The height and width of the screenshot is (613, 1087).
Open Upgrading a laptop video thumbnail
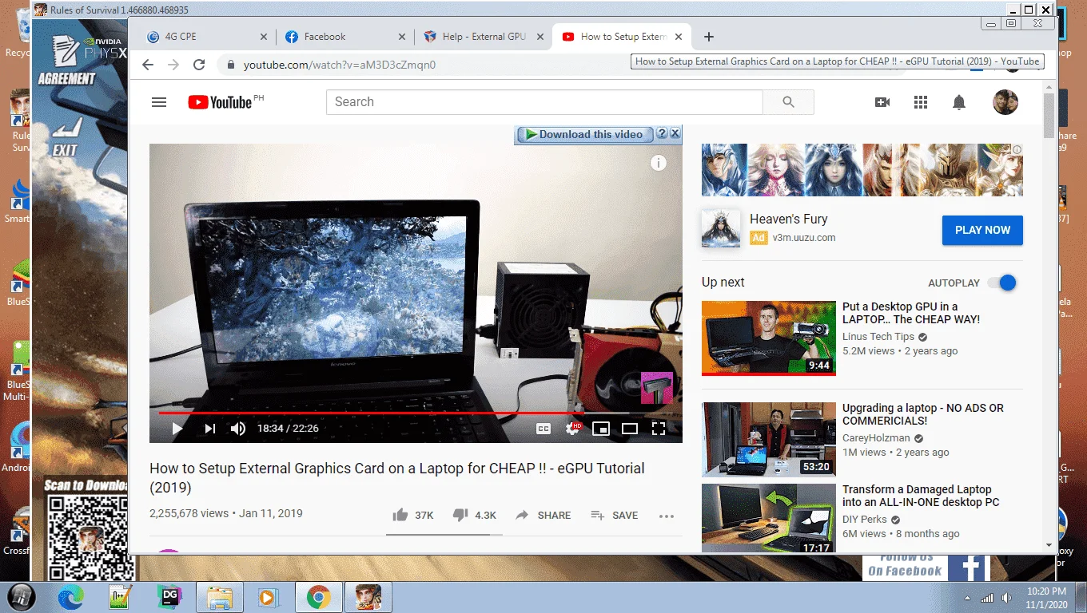(x=768, y=439)
